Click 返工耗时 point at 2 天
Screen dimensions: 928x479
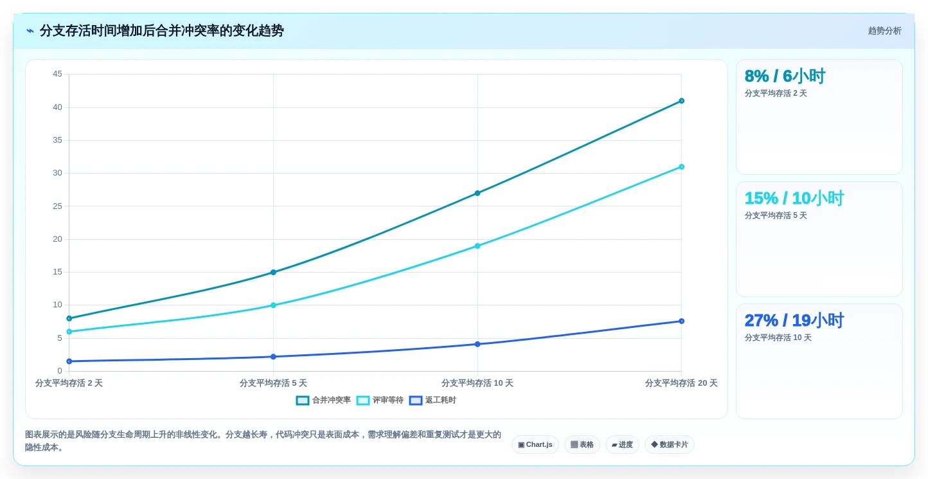pyautogui.click(x=69, y=361)
